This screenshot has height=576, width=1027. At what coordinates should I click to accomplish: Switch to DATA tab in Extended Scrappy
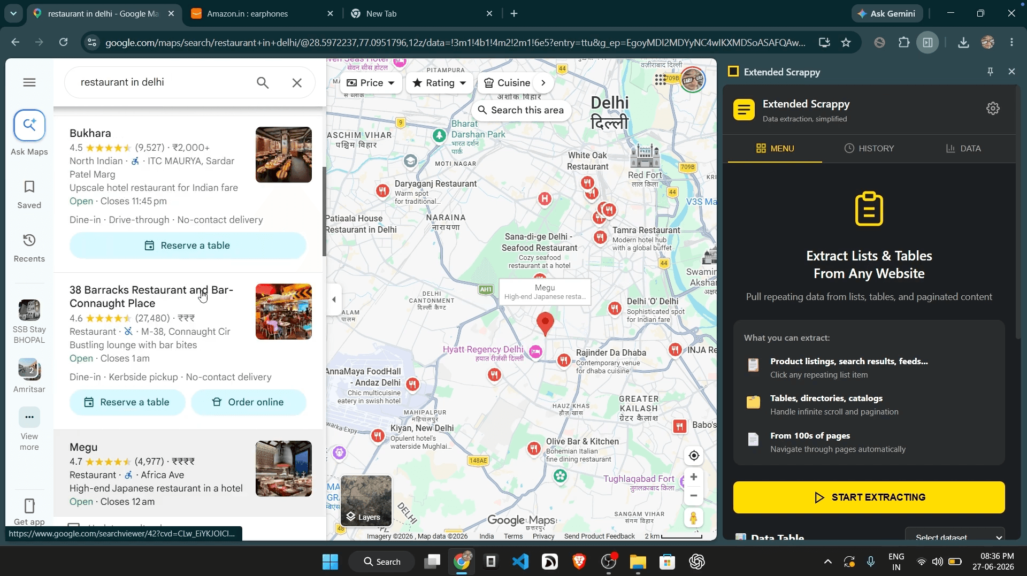click(963, 149)
